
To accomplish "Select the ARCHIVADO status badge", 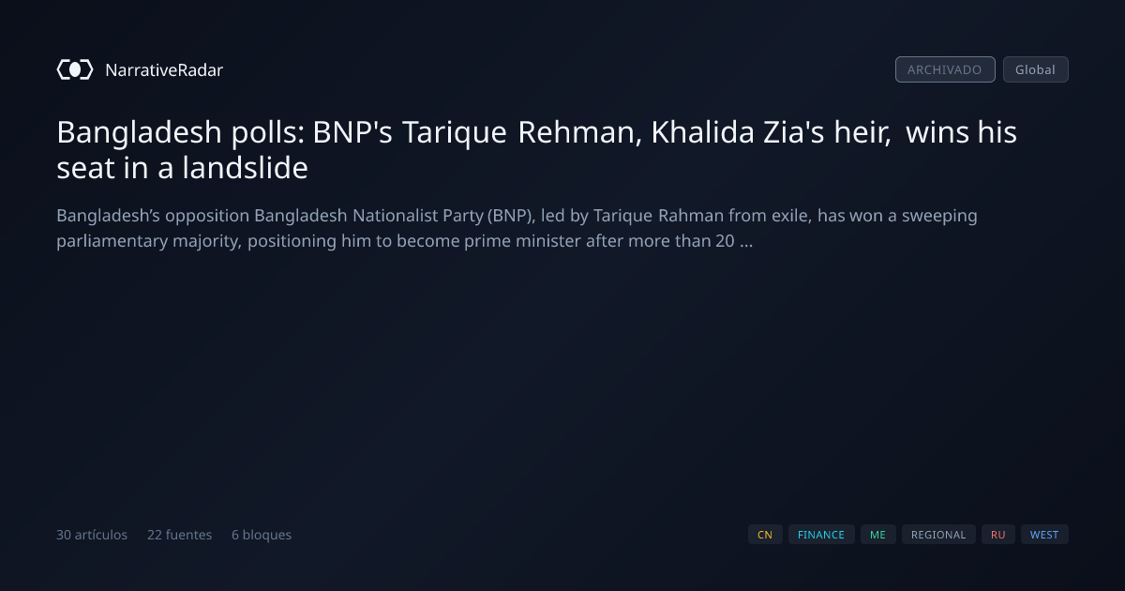I will click(x=945, y=69).
